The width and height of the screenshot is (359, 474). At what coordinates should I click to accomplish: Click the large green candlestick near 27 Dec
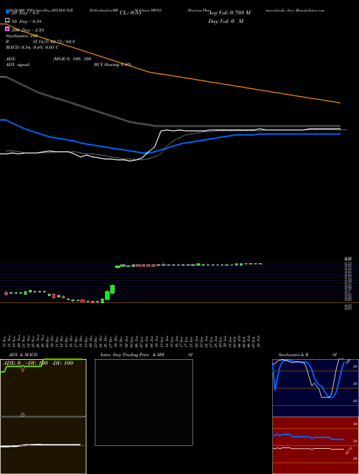[113, 289]
